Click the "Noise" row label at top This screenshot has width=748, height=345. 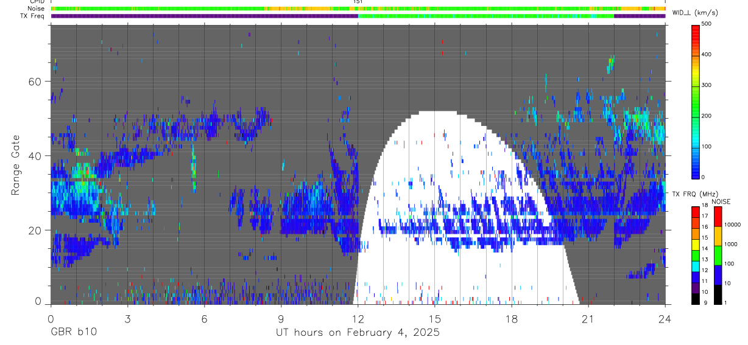(x=37, y=9)
